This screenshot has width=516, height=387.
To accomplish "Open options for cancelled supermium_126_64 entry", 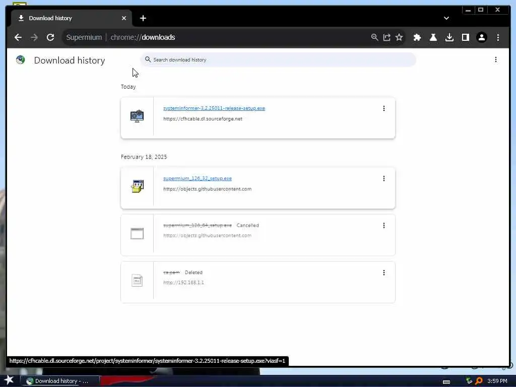I will 383,225.
